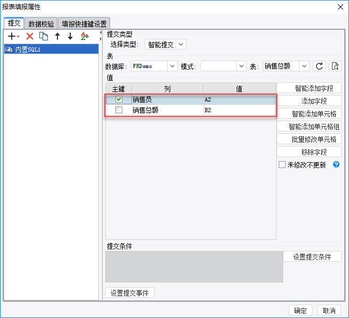
Task: Click the copy item icon
Action: point(44,36)
